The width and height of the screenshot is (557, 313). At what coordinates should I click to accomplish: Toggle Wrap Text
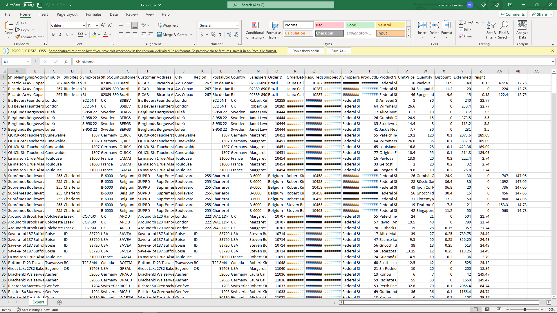[x=168, y=26]
